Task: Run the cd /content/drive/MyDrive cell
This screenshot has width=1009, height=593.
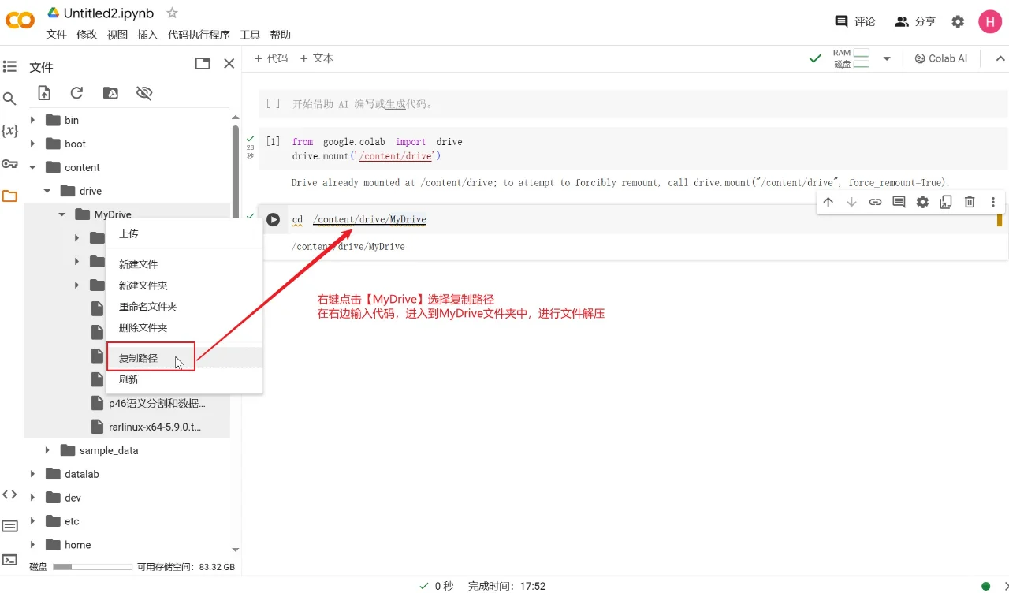Action: coord(273,220)
